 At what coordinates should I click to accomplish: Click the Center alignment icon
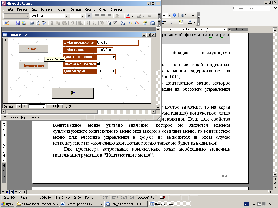103,16
